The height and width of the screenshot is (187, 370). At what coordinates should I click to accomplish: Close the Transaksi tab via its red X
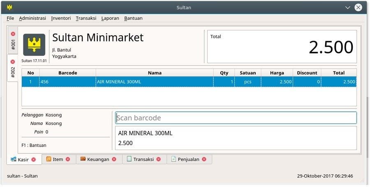(x=158, y=159)
